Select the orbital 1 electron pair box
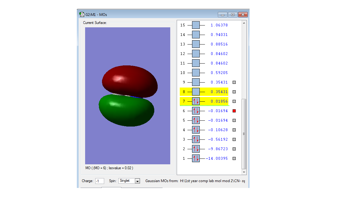354x199 pixels. (196, 158)
